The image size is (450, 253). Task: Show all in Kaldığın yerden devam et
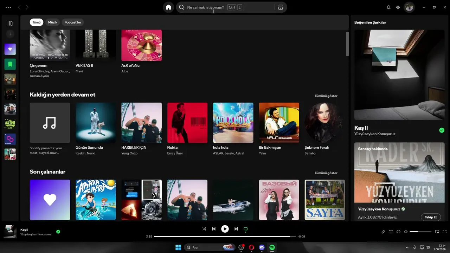click(x=326, y=96)
